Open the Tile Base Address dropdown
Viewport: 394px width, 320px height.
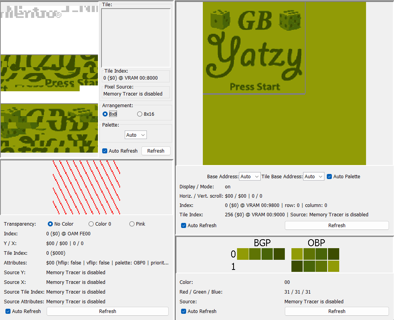313,176
